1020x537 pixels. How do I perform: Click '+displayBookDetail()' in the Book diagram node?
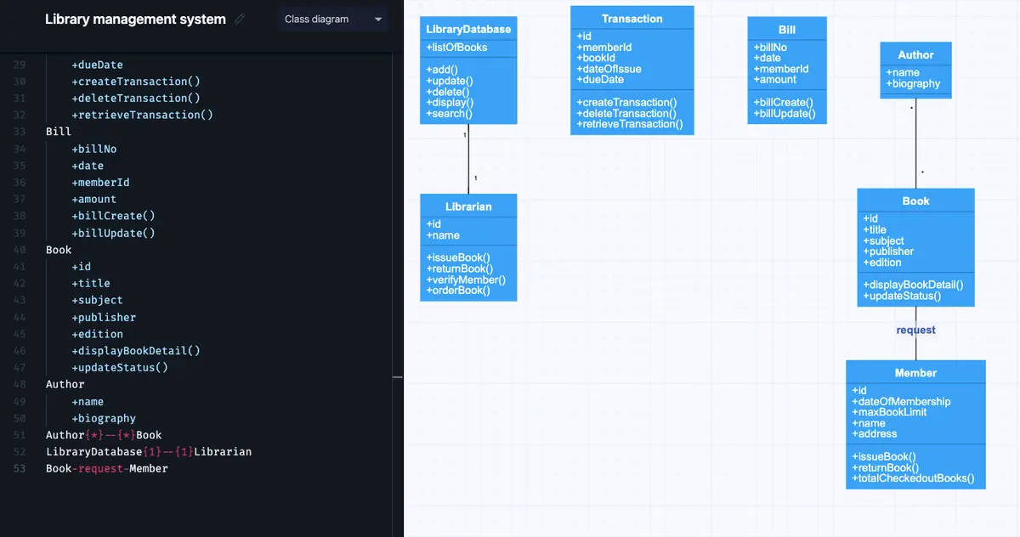[x=914, y=285]
